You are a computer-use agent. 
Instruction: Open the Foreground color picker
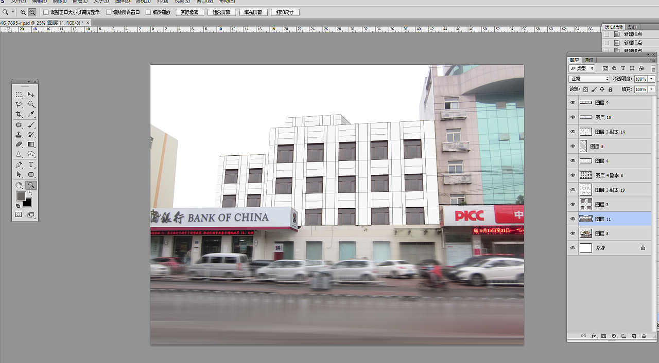(x=21, y=196)
